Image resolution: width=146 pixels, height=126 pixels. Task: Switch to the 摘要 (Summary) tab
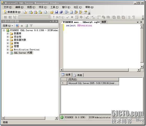pos(104,22)
